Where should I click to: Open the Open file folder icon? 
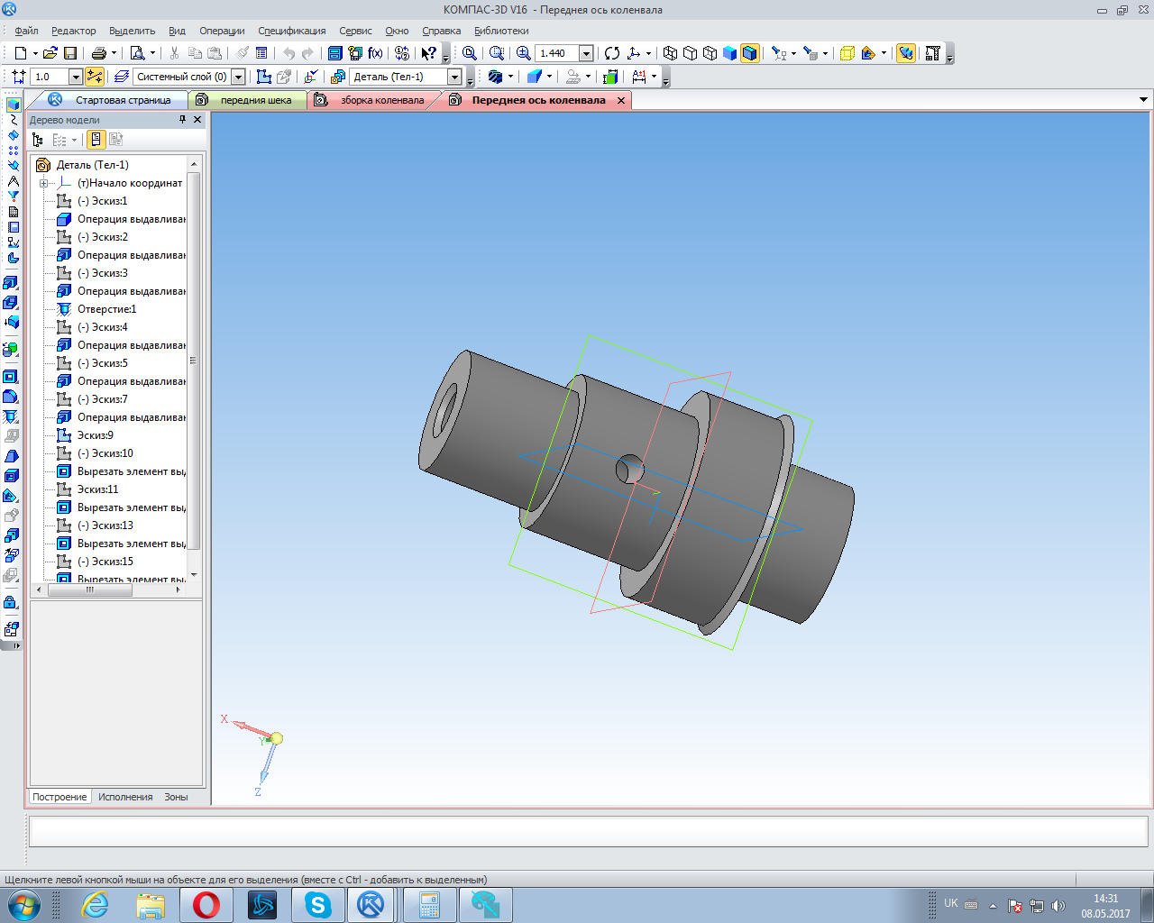click(50, 53)
